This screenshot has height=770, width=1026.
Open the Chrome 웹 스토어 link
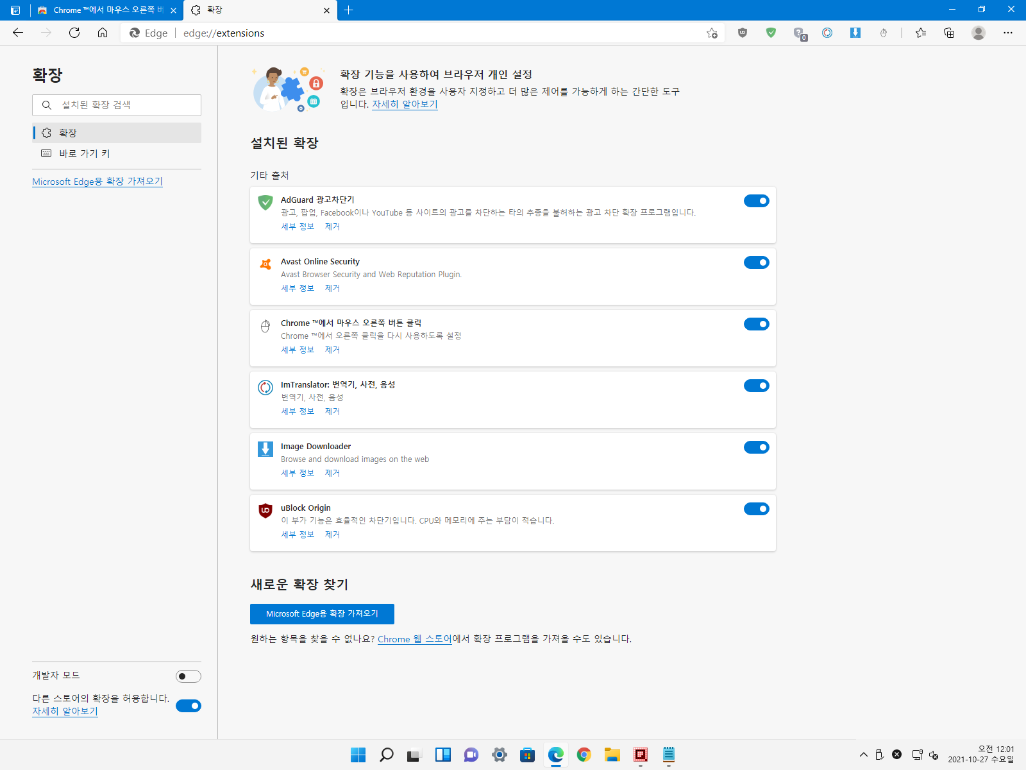(415, 639)
